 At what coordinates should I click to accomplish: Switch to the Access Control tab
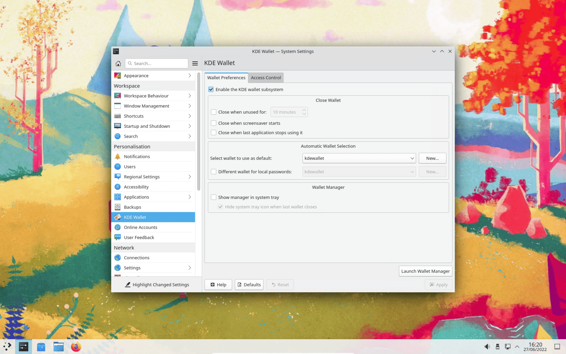[266, 77]
